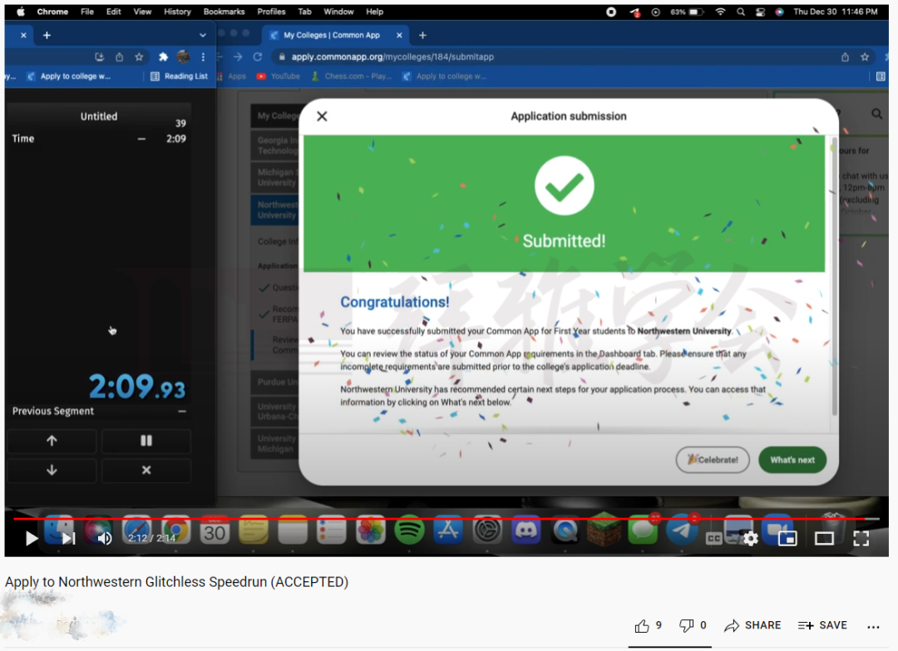The height and width of the screenshot is (651, 898).
Task: Reset timer with the X button
Action: coord(146,470)
